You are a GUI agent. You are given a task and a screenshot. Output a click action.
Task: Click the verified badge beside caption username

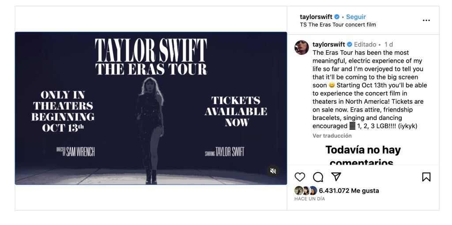tap(349, 45)
